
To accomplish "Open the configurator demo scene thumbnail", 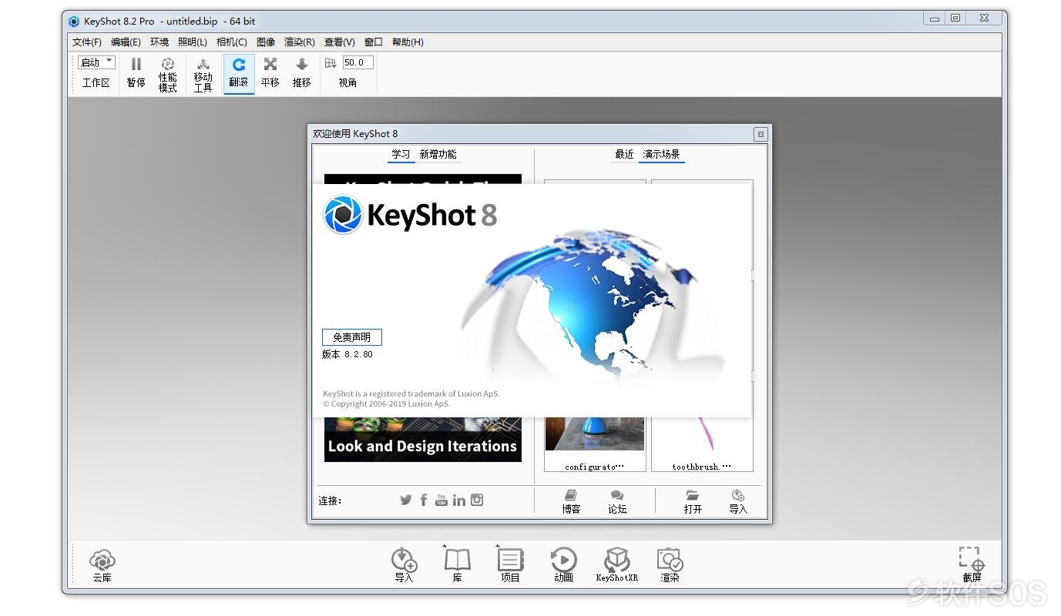I will click(x=595, y=444).
